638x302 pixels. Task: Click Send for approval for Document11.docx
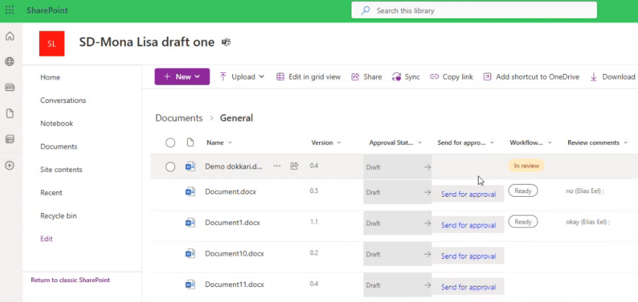(469, 287)
